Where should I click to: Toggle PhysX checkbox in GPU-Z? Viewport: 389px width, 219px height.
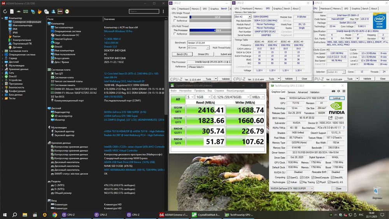click(318, 182)
